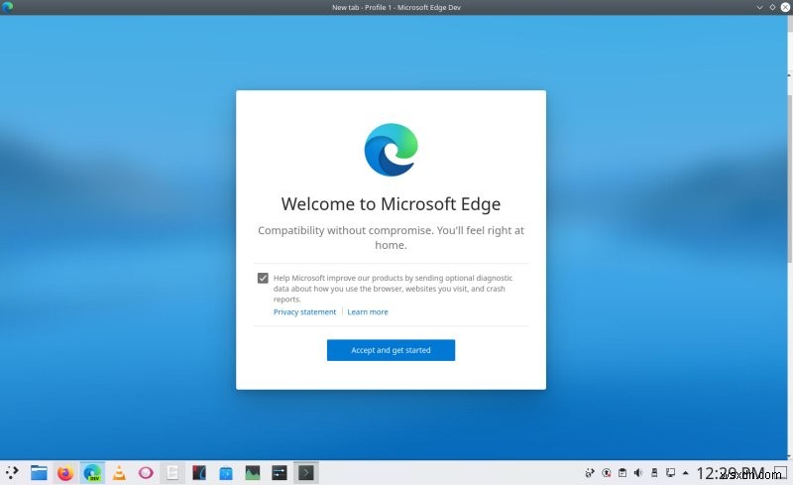Uncheck the optional diagnostic data checkbox
This screenshot has width=793, height=485.
(263, 278)
